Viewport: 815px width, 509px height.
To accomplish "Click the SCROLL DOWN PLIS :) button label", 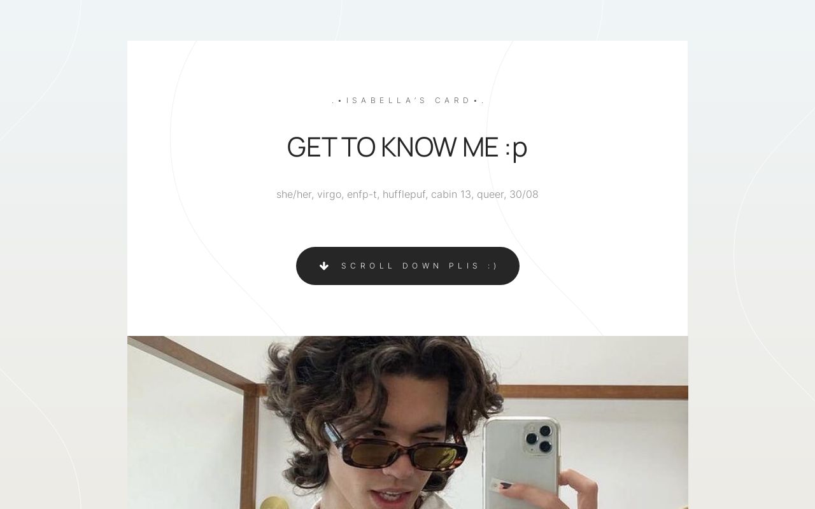I will point(420,266).
